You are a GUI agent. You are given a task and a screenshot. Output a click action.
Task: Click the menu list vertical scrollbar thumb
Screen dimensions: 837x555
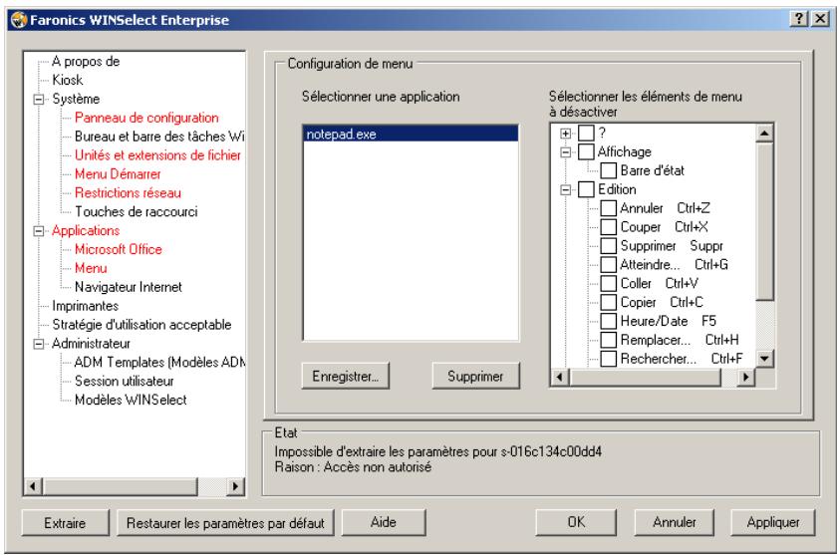[764, 221]
